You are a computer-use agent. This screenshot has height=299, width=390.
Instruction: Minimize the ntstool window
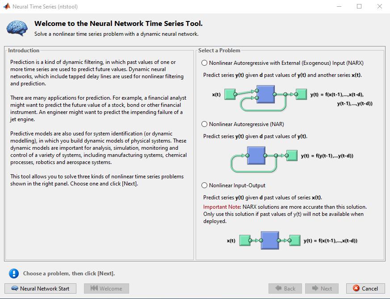[x=339, y=6]
